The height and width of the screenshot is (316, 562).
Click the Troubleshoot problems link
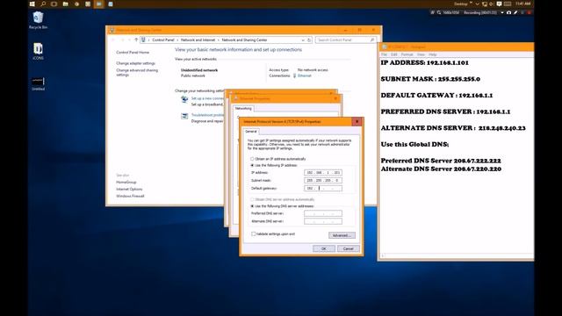tap(207, 115)
